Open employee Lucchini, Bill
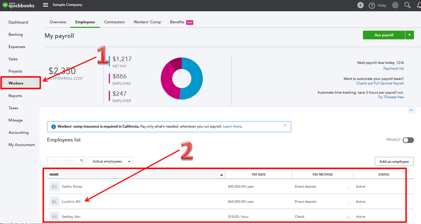421x224 pixels. tap(71, 202)
